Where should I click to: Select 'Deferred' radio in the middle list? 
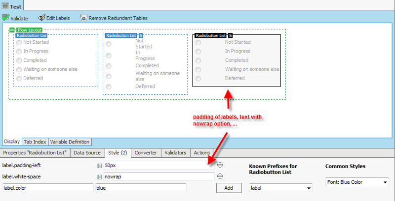[x=109, y=86]
